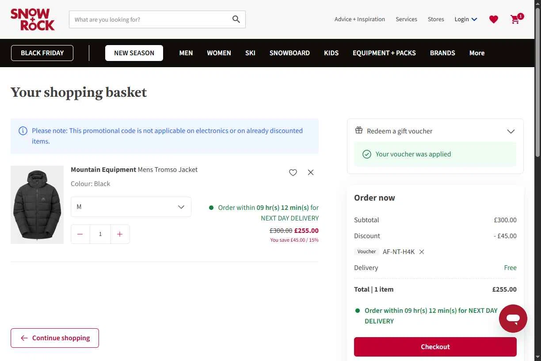Open the BLACK FRIDAY menu

pos(42,53)
